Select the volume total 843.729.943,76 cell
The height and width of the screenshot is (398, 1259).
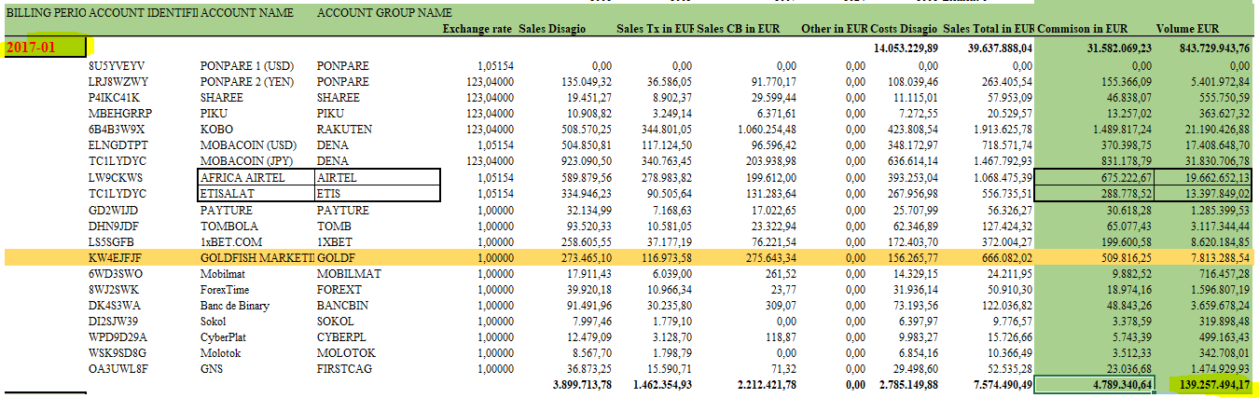click(1205, 47)
